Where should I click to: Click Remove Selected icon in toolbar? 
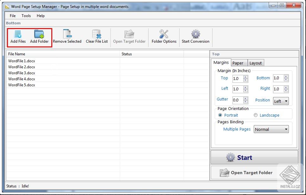coord(67,34)
